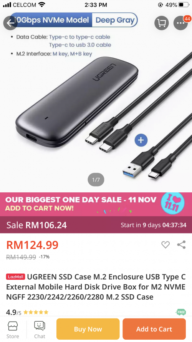The height and width of the screenshot is (342, 192).
Task: Tap the 1/7 image counter
Action: coord(96,180)
